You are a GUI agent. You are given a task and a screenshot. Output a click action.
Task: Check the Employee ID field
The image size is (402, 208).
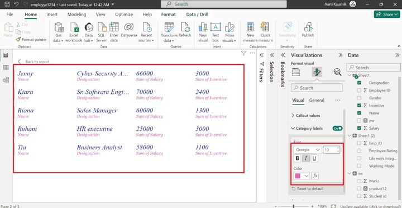(359, 91)
